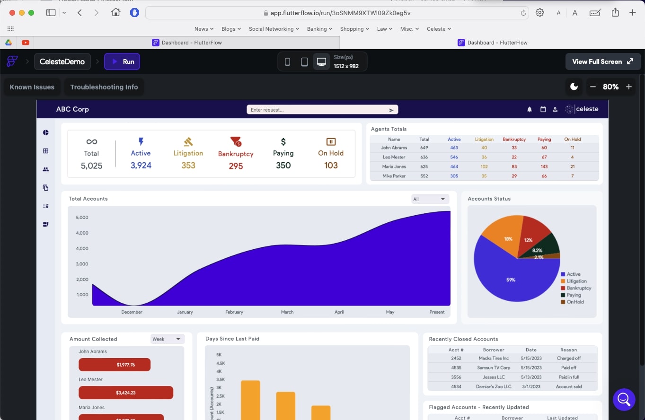Expand the Social Networking bookmarks folder

274,29
